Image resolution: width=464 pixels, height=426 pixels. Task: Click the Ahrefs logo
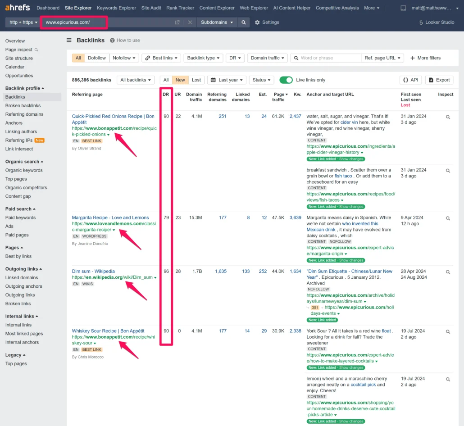[x=18, y=8]
